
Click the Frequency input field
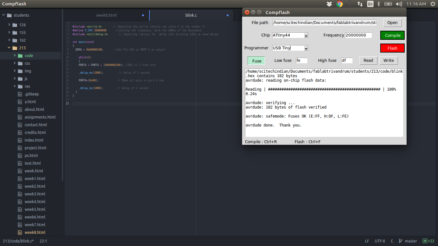pyautogui.click(x=358, y=35)
